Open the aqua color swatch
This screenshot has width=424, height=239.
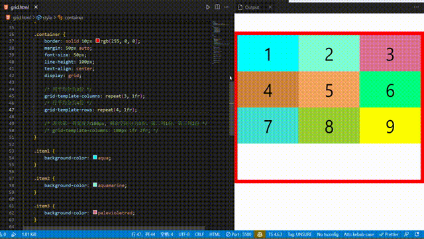[95, 157]
